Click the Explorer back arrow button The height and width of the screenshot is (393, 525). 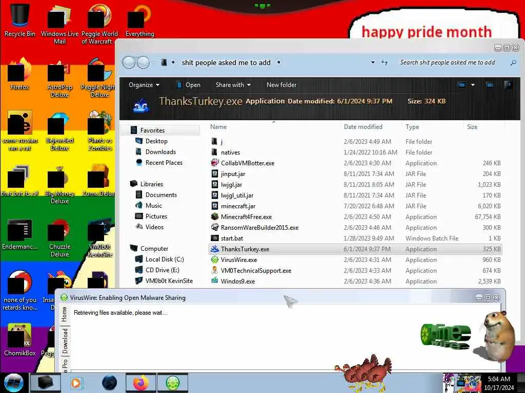click(x=129, y=62)
